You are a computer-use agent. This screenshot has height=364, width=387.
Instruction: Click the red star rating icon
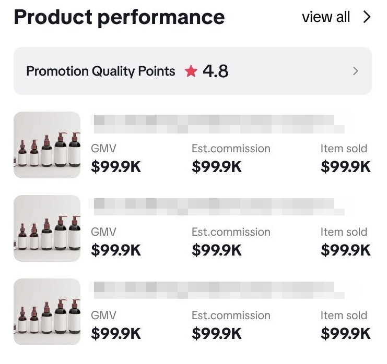tap(191, 71)
